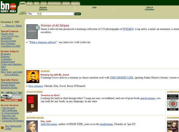
Task: Open the Gift Certificates link
Action: point(9,110)
